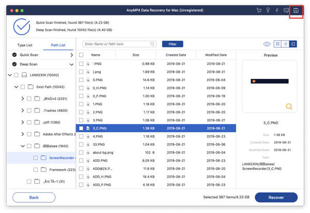310x213 pixels.
Task: Select the ADD@2X.P... file row
Action: (156, 169)
